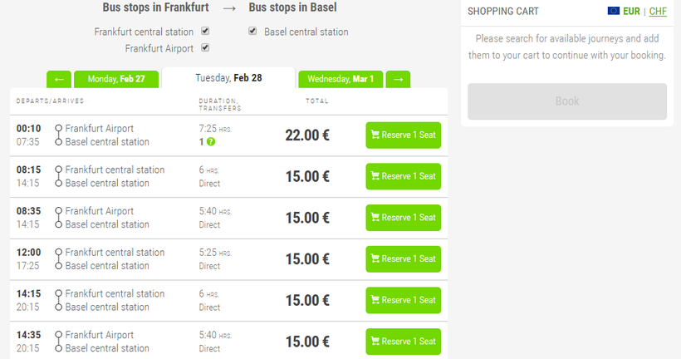The width and height of the screenshot is (681, 359).
Task: Switch currency to CHF
Action: [658, 12]
